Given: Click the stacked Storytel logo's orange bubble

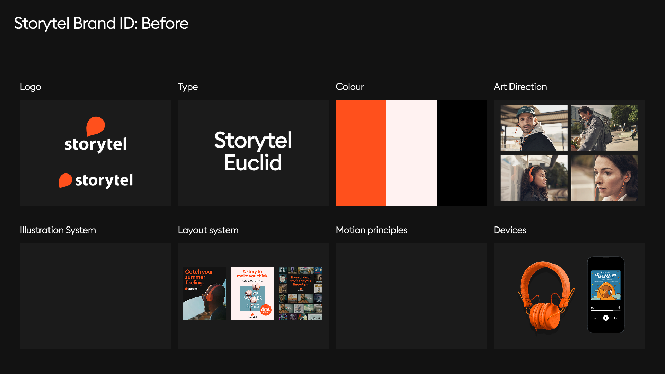Looking at the screenshot, I should pyautogui.click(x=95, y=126).
